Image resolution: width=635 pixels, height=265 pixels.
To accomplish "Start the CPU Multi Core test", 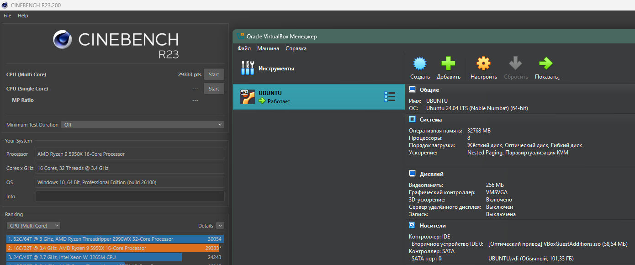I will pos(214,74).
